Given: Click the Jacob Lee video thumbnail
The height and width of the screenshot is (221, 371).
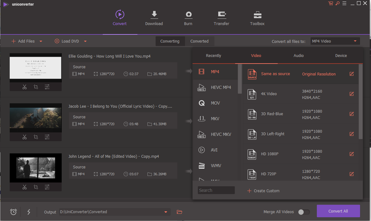Looking at the screenshot, I should (35, 118).
